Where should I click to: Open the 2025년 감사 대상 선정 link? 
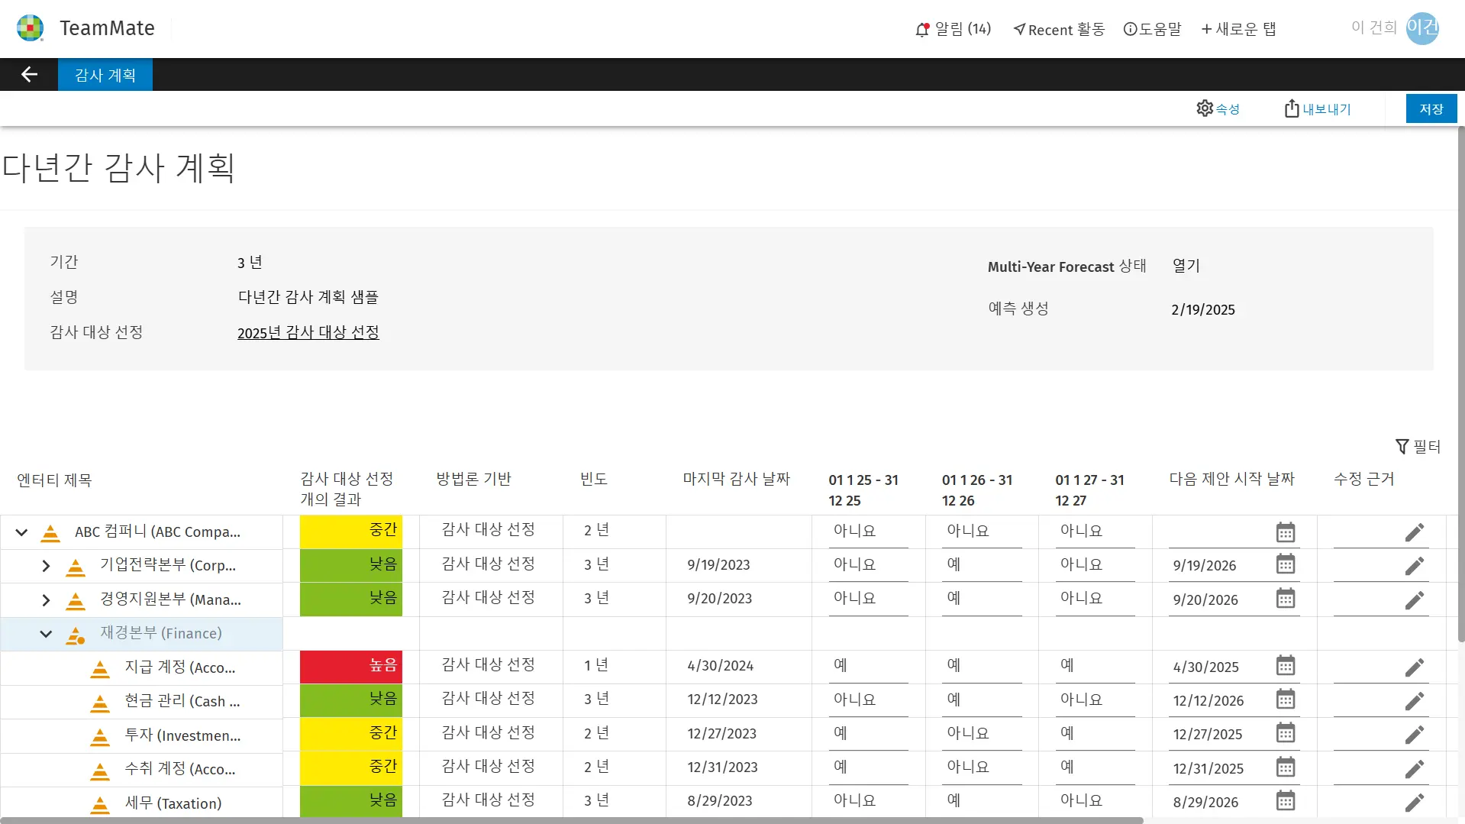coord(308,332)
